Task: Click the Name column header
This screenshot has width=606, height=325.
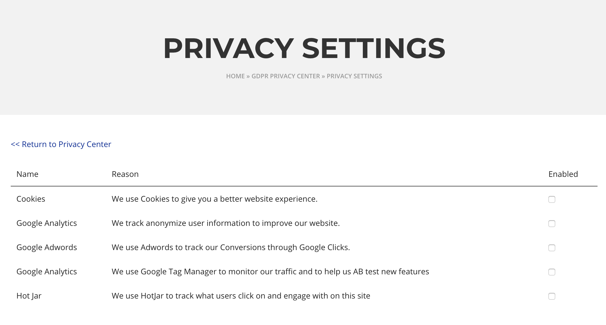Action: tap(27, 174)
